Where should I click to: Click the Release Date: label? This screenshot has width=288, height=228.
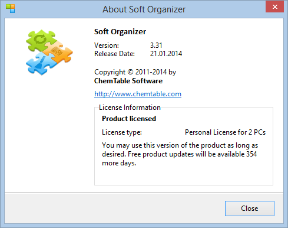click(x=114, y=54)
